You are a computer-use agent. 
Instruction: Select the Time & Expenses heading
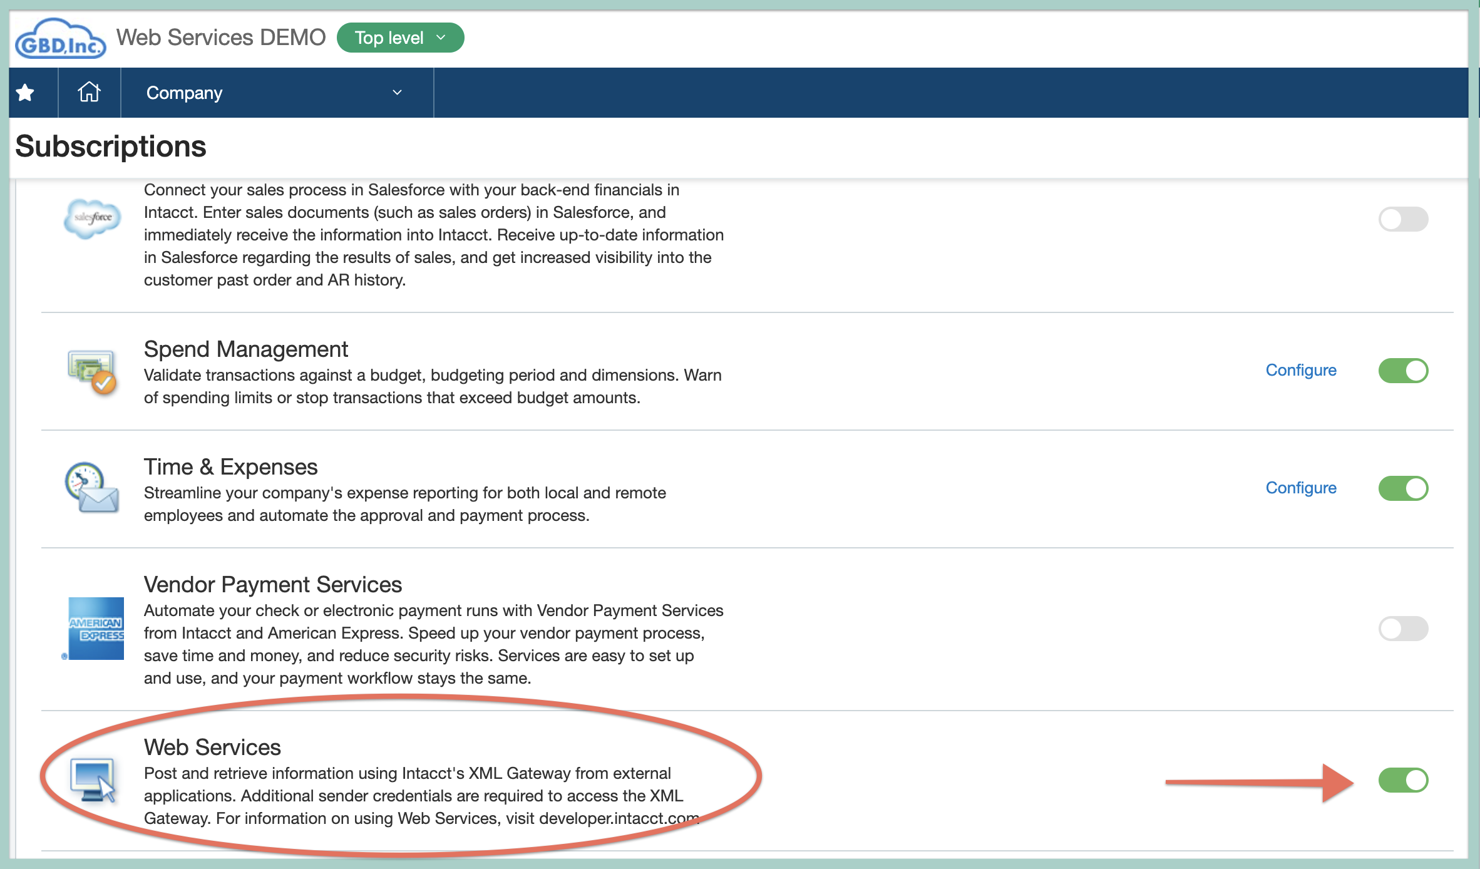pyautogui.click(x=231, y=466)
